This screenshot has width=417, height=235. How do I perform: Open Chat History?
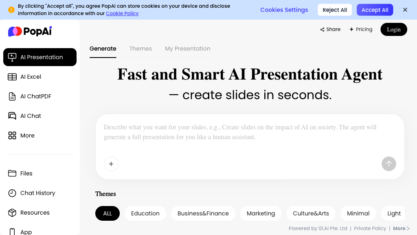(37, 193)
